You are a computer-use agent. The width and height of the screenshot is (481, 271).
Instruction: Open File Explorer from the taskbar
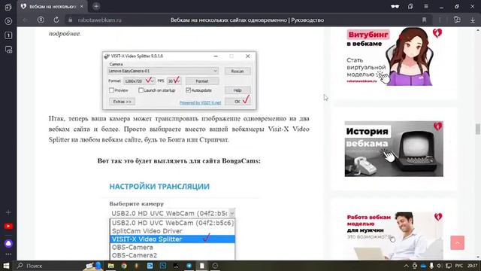point(110,266)
